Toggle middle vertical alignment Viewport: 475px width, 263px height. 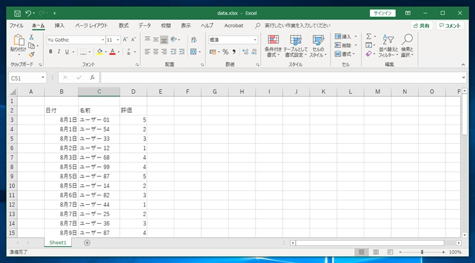tap(156, 39)
